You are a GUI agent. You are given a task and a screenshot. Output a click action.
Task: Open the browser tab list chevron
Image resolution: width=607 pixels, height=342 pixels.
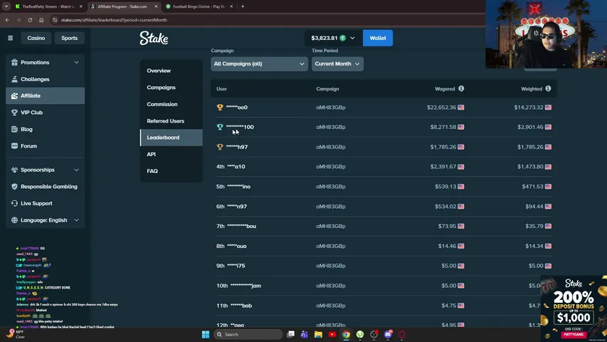pos(6,6)
